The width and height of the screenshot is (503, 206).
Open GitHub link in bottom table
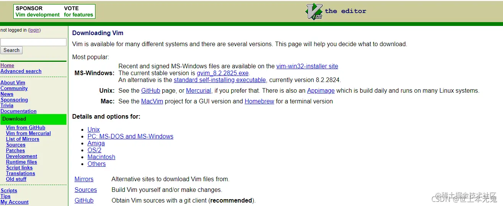(x=84, y=201)
